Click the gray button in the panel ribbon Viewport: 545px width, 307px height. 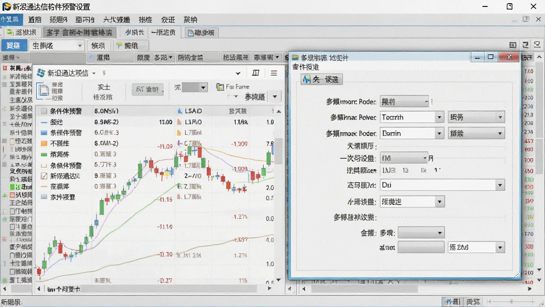tap(148, 90)
